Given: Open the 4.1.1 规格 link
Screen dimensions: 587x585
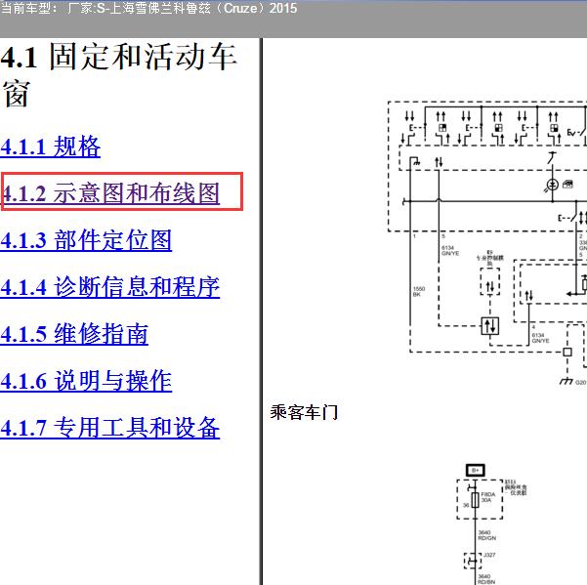Looking at the screenshot, I should pyautogui.click(x=50, y=146).
